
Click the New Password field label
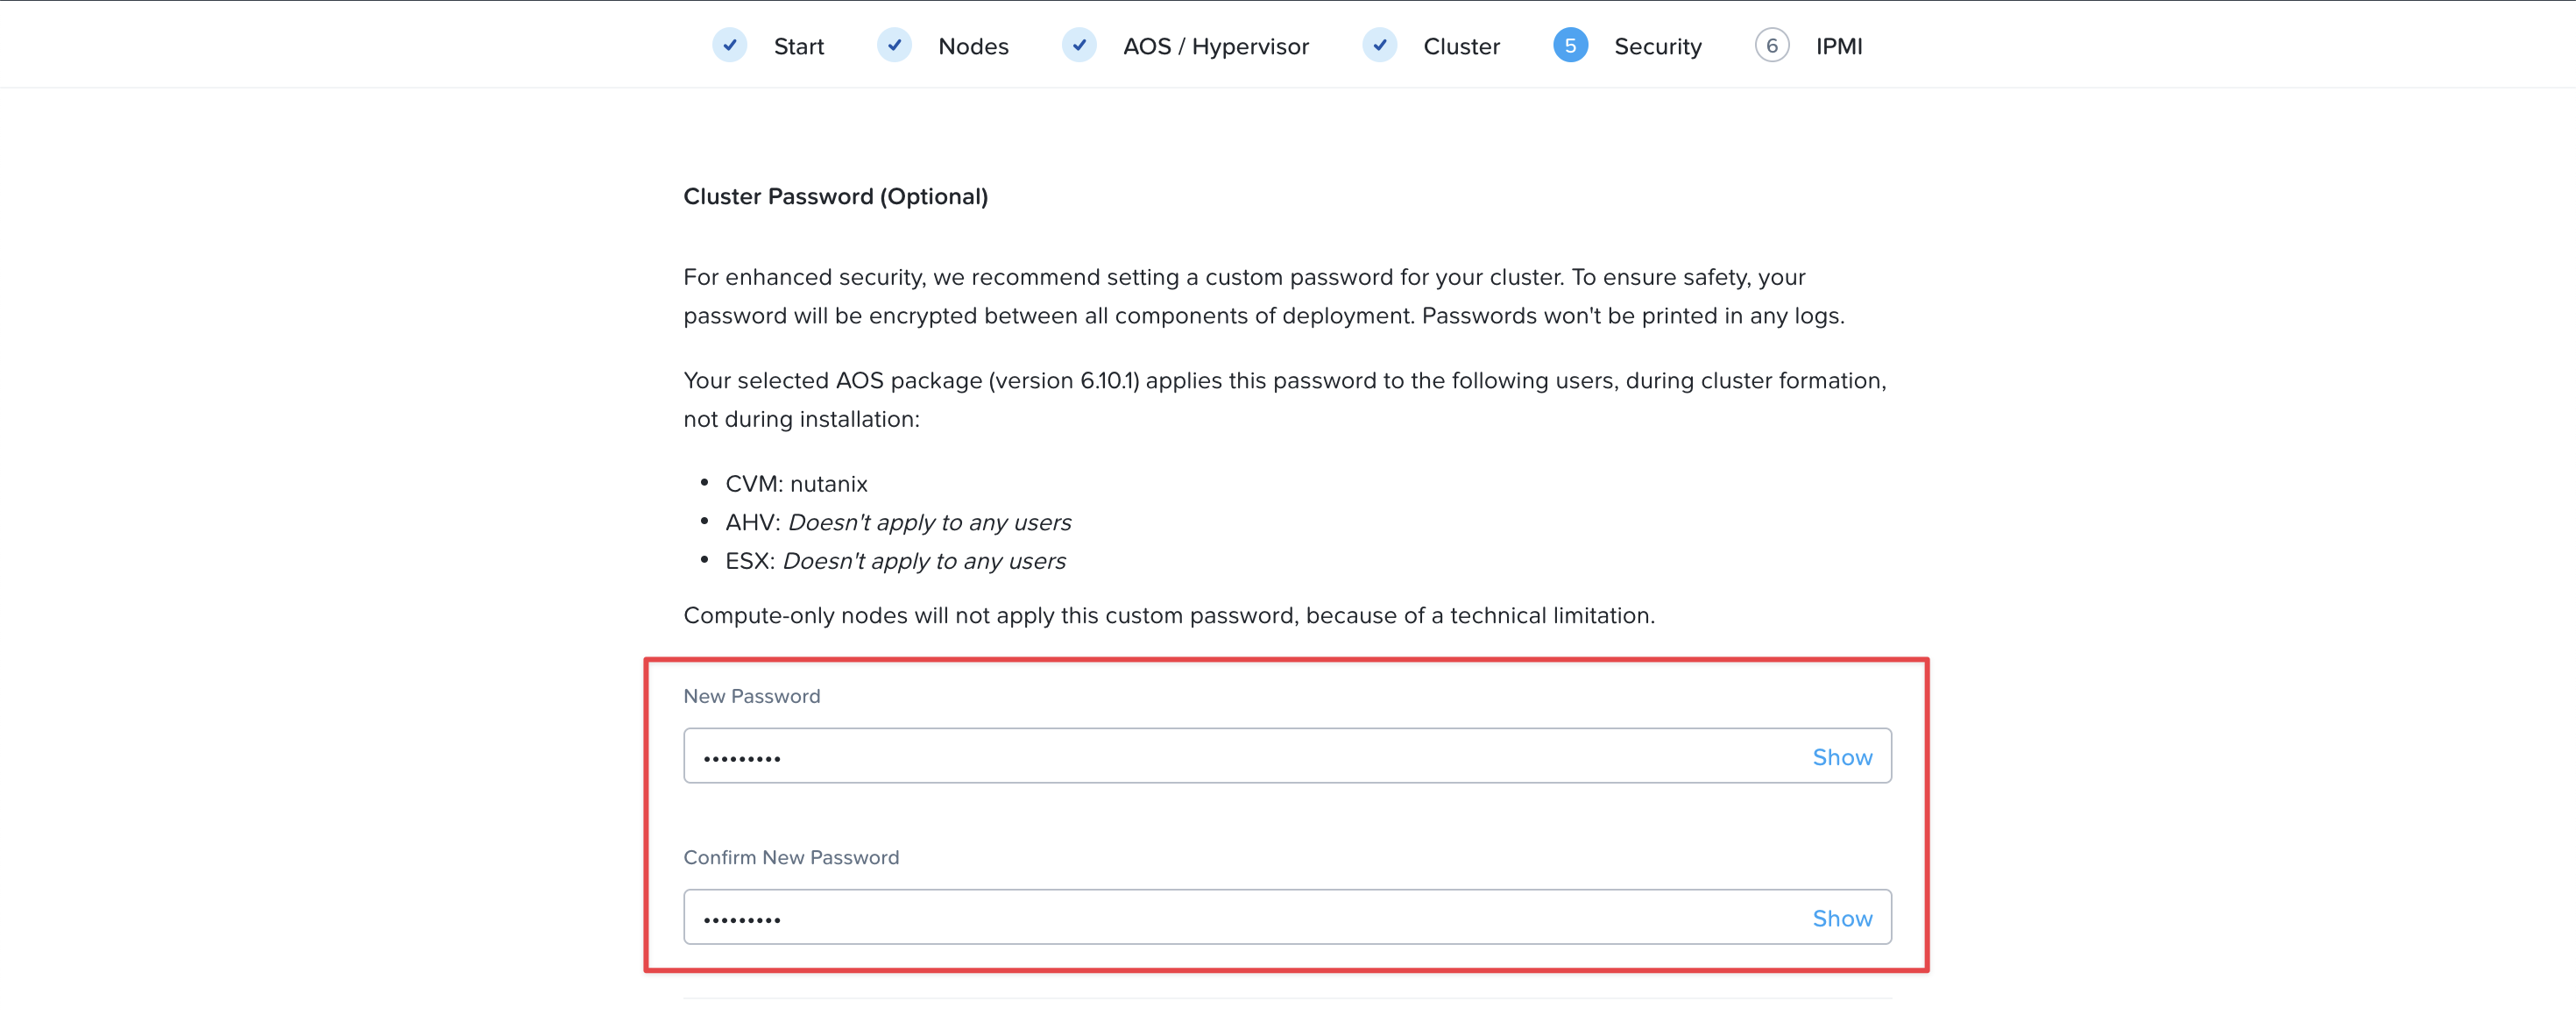coord(751,696)
